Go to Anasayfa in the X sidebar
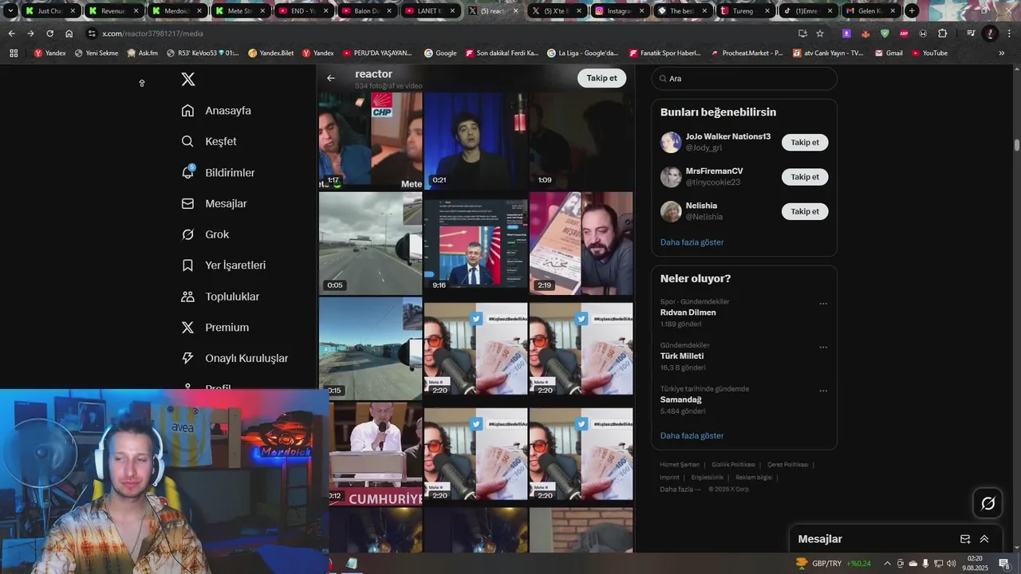The width and height of the screenshot is (1021, 574). click(x=216, y=111)
